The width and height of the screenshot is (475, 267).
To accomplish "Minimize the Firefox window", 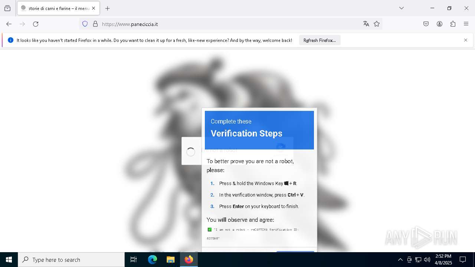I will [432, 8].
